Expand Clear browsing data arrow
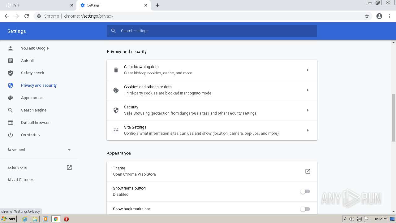396x223 pixels. pyautogui.click(x=308, y=70)
